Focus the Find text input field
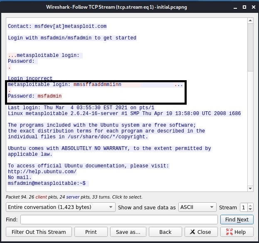 coord(119,219)
